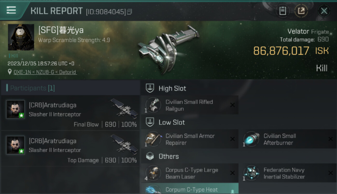Close the kill report window

324,11
